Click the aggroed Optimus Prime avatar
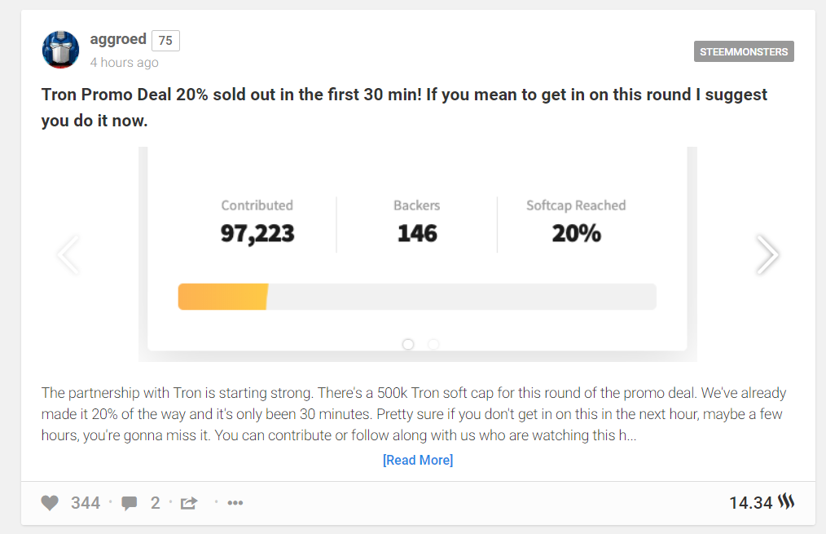Screen dimensions: 826x534 [x=60, y=50]
